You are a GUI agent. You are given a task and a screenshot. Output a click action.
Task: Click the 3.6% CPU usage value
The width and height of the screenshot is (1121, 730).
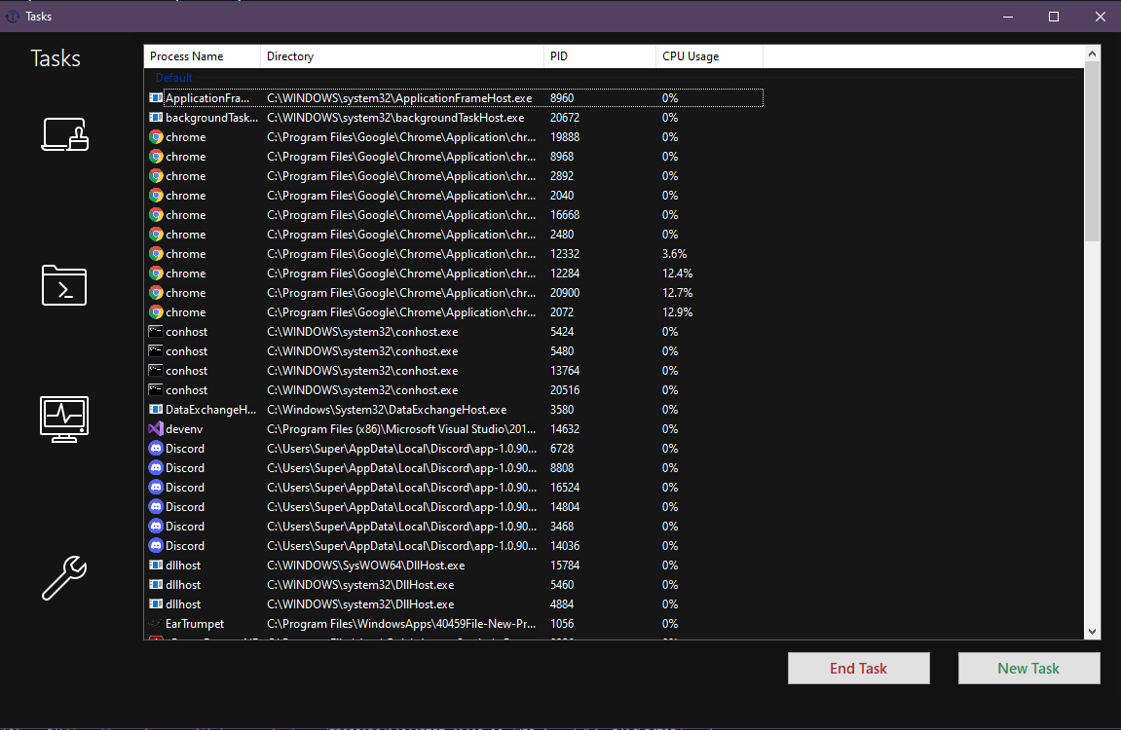click(x=674, y=254)
